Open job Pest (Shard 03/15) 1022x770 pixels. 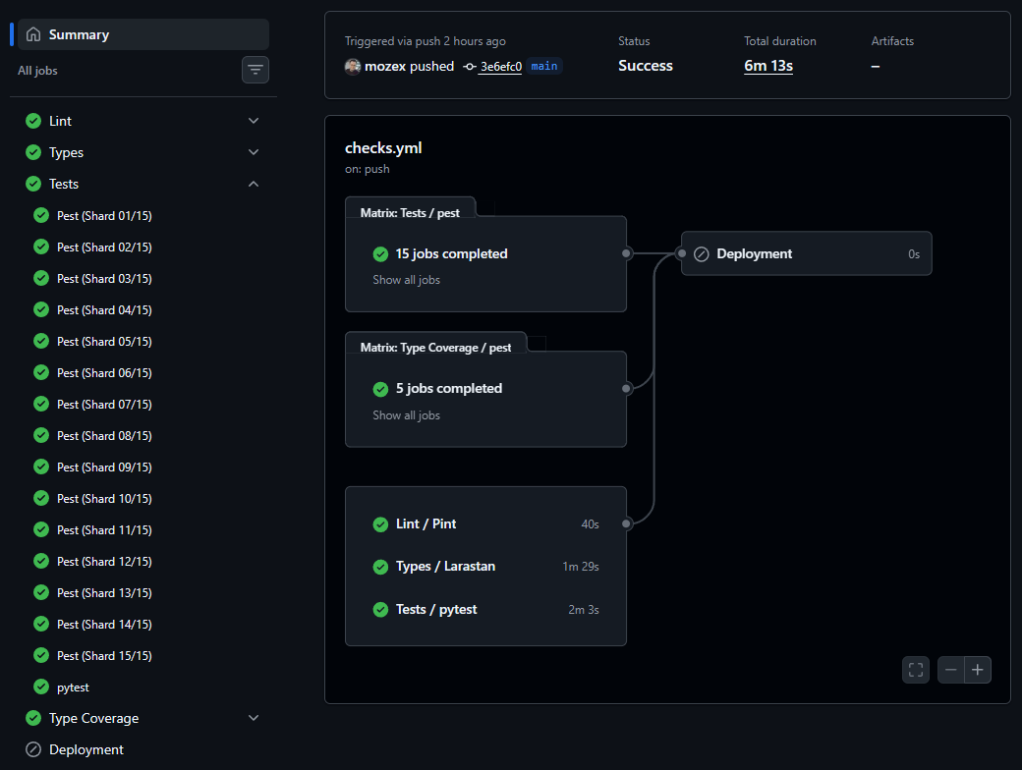pos(104,278)
